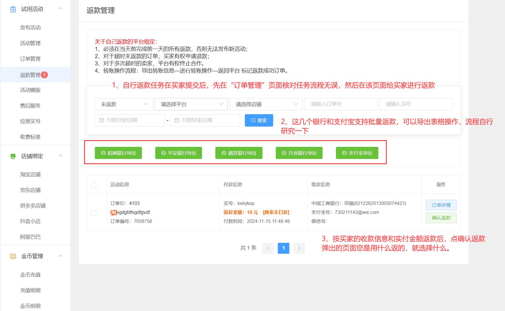505x311 pixels.
Task: Click the coin icon beside 金币管理
Action: tap(13, 256)
